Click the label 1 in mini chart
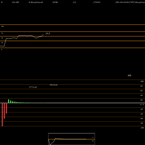The width and height of the screenshot is (145, 145). (93, 137)
